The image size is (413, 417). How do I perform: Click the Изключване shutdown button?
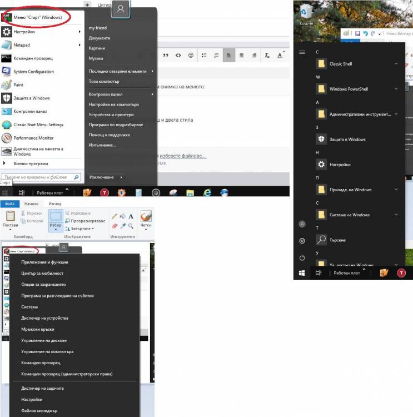pos(102,177)
